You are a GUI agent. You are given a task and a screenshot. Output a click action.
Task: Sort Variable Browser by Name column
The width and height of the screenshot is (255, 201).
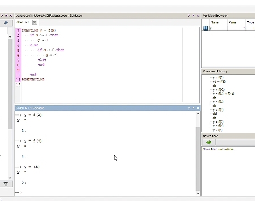(218, 22)
